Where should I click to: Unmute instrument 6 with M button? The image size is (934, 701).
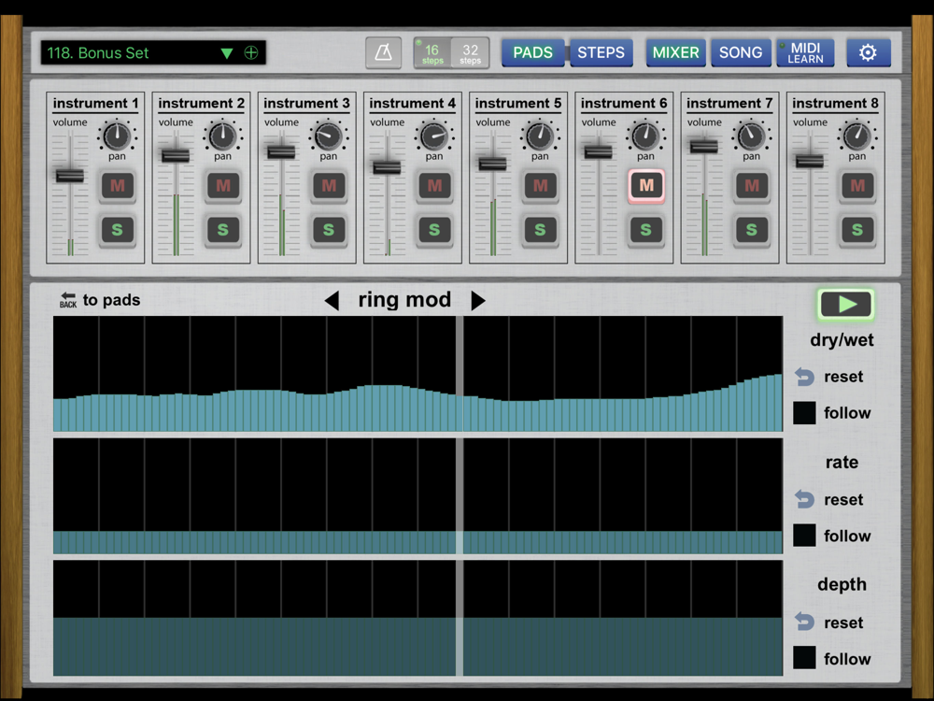645,186
